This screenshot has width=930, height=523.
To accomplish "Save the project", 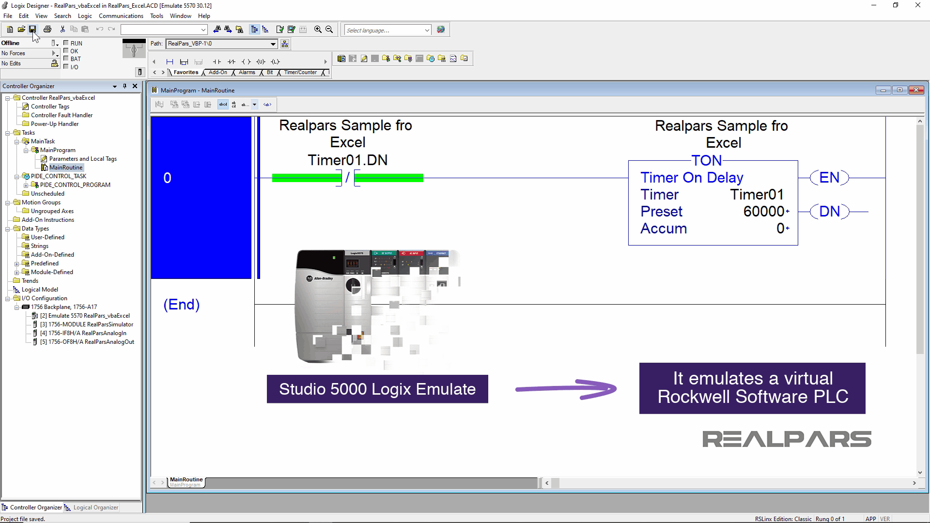I will (x=32, y=29).
